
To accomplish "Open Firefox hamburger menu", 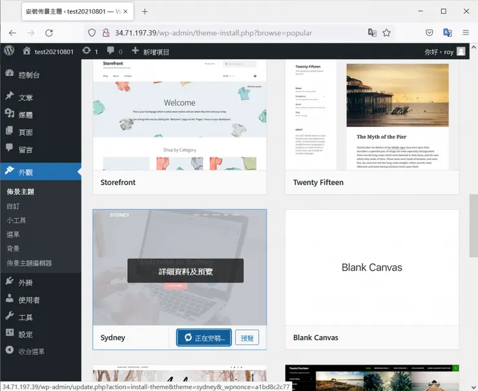I will pos(466,32).
